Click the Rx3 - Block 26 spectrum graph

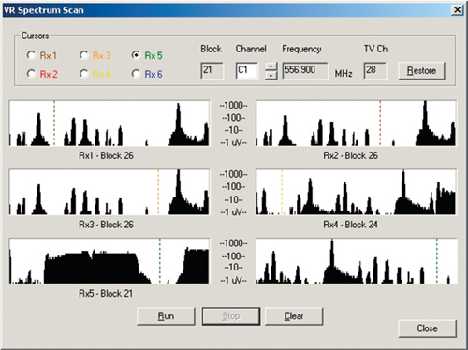tap(110, 192)
